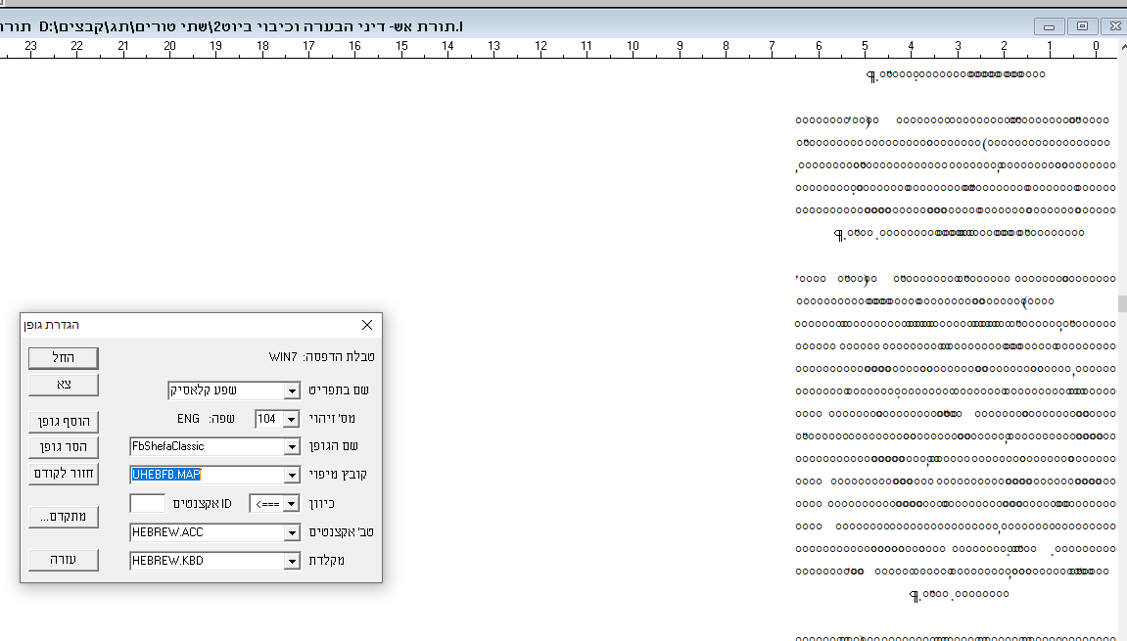Click ruler mark 10
The width and height of the screenshot is (1127, 641).
pyautogui.click(x=633, y=46)
